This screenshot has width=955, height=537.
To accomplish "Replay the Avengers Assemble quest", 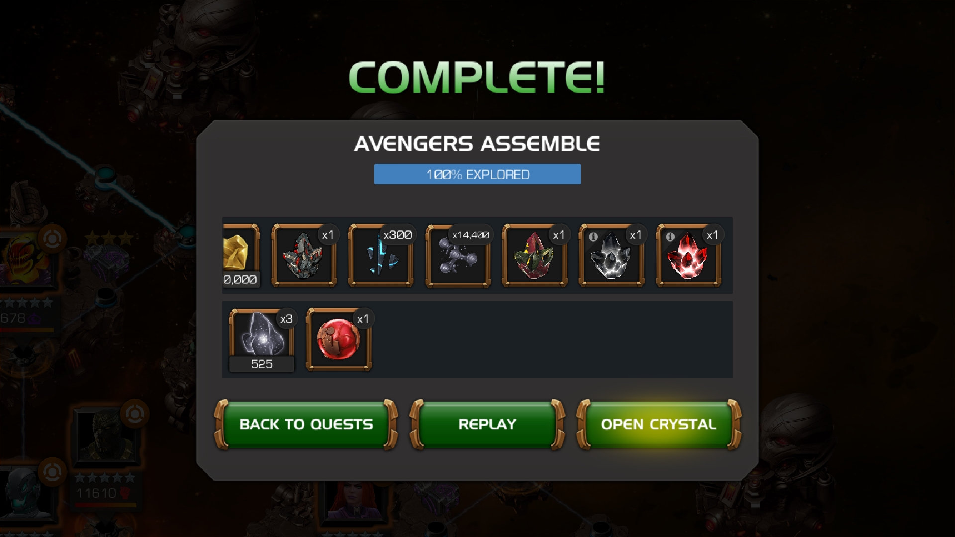I will pyautogui.click(x=487, y=424).
